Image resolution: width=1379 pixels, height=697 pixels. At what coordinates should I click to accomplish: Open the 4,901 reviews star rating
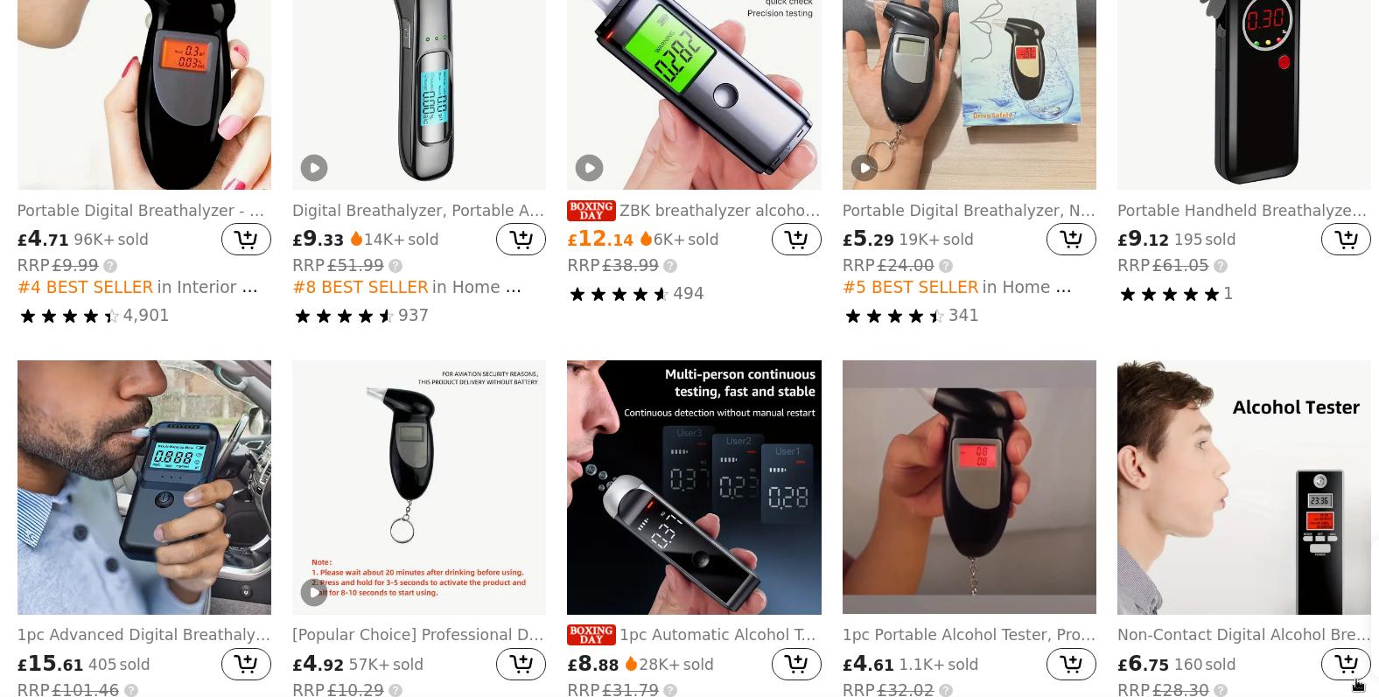coord(94,316)
